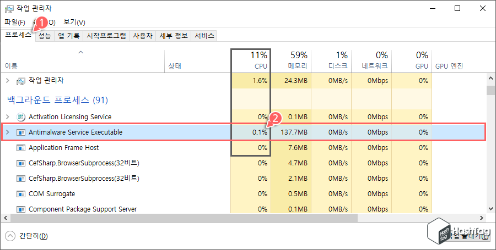Screen dimensions: 496x250
Task: Click the horizontal scrollbar left arrow
Action: [x=6, y=218]
